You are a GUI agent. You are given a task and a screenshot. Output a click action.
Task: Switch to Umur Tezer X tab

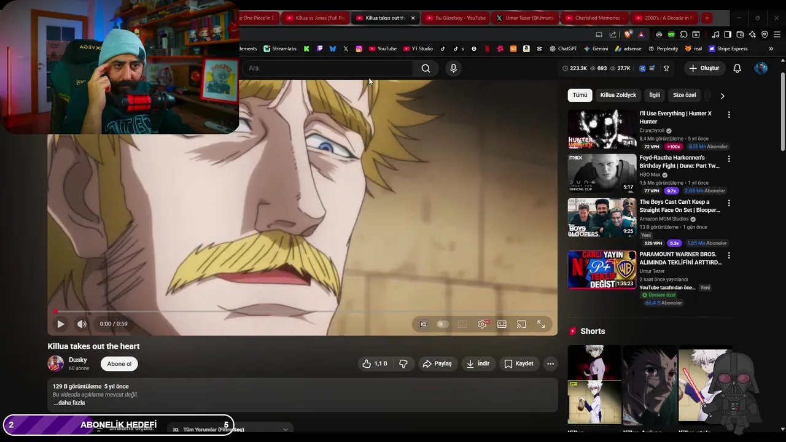(526, 18)
